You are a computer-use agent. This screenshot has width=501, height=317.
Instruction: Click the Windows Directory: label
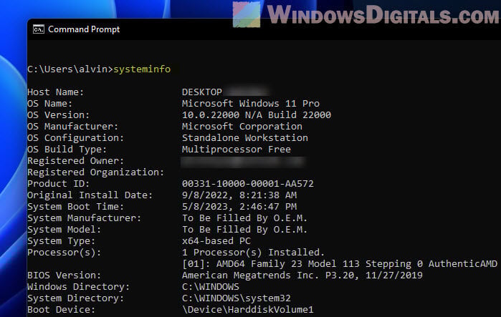pos(79,288)
